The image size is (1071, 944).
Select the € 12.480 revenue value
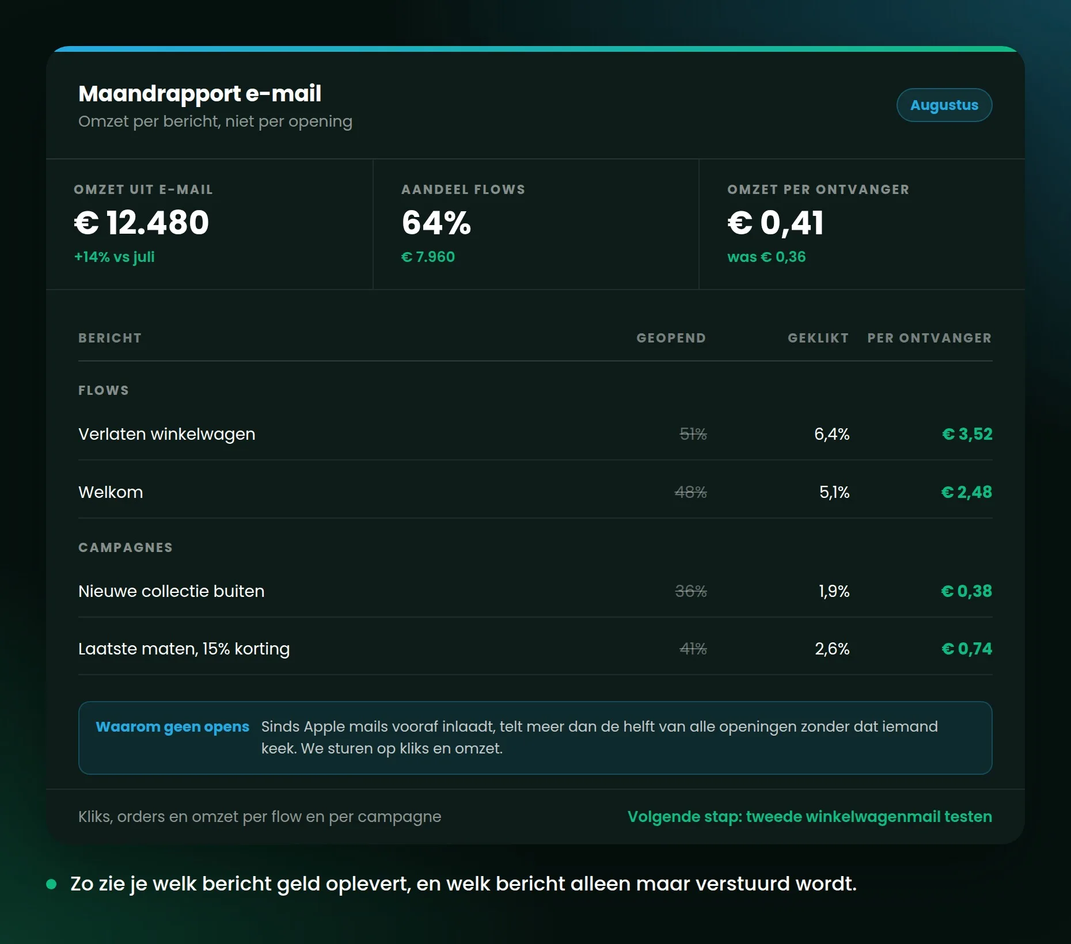coord(142,222)
